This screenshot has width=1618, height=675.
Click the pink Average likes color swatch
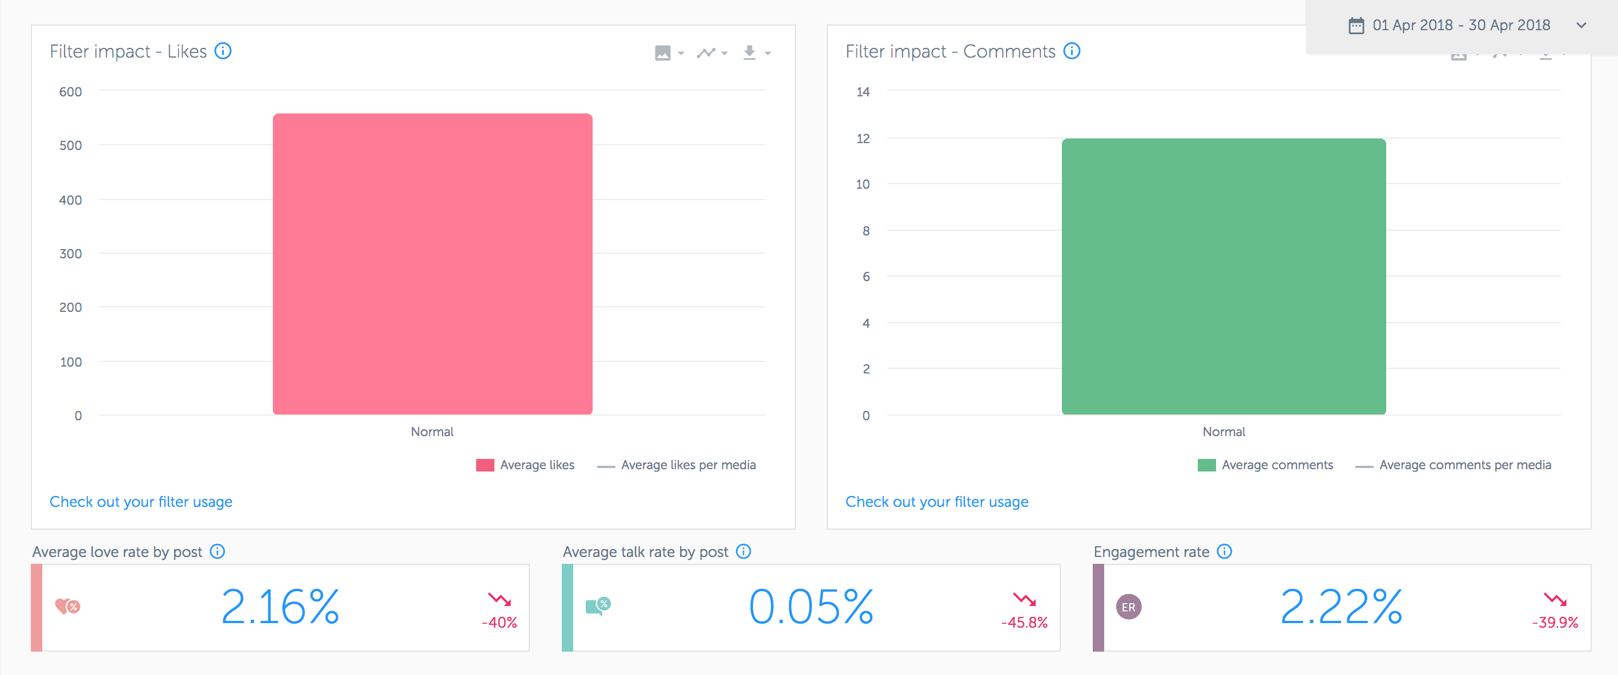(x=485, y=465)
